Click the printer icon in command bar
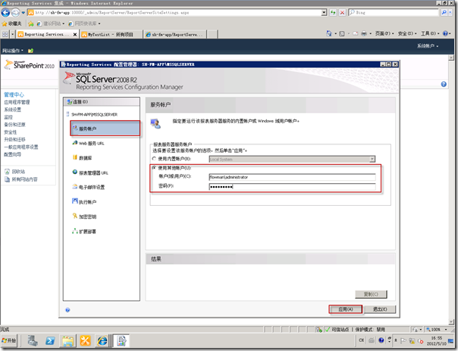This screenshot has height=351, width=458. (x=364, y=33)
